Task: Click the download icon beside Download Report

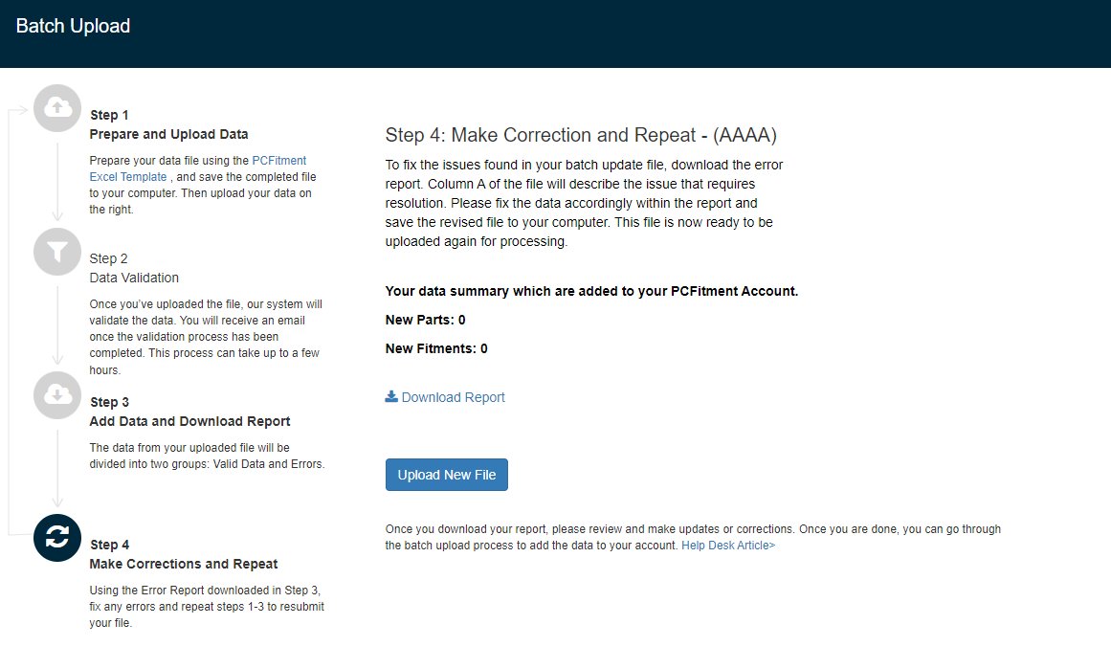Action: pyautogui.click(x=391, y=397)
